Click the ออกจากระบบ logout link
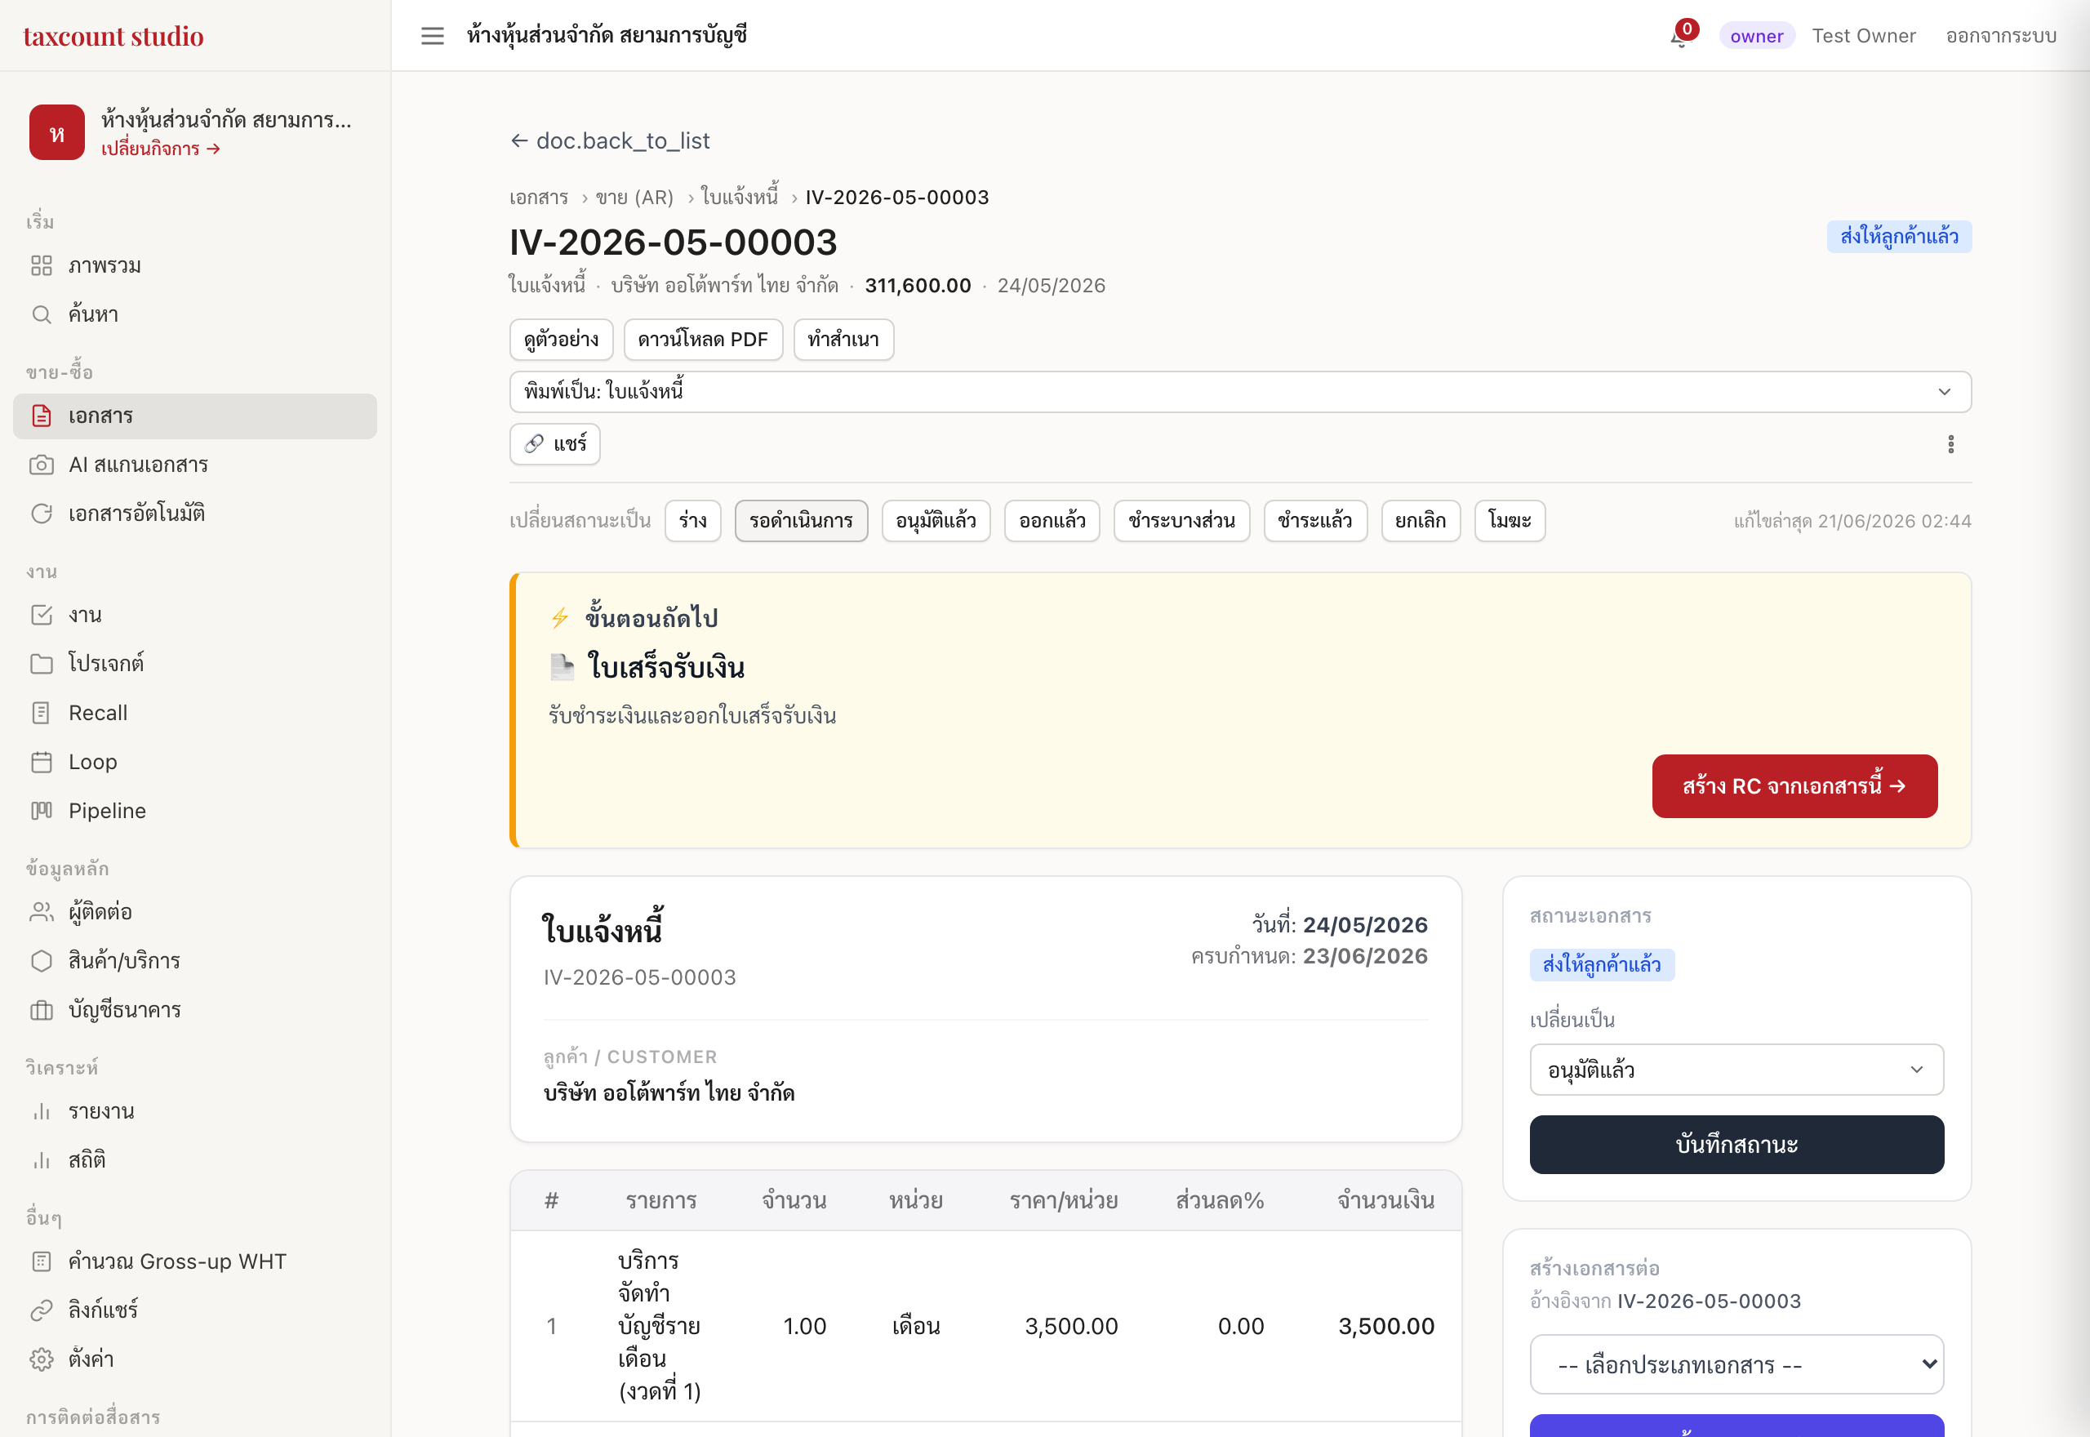The image size is (2090, 1437). coord(2001,36)
